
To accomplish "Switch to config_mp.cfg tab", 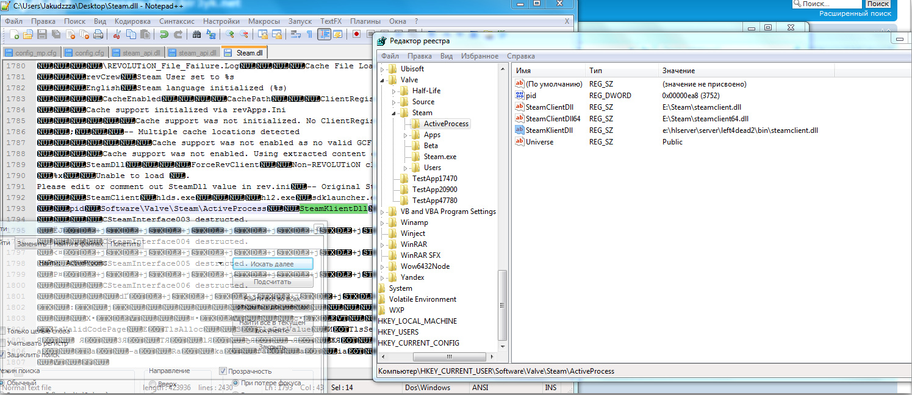I will [31, 52].
